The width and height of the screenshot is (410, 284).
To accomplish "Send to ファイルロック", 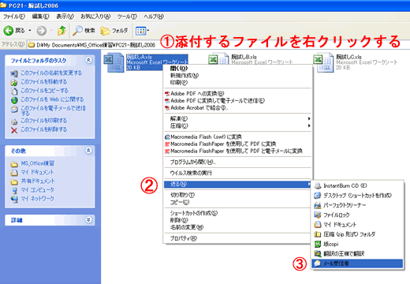I will tap(357, 215).
